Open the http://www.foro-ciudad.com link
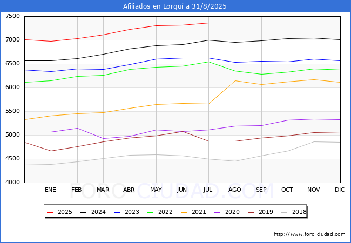 point(309,234)
